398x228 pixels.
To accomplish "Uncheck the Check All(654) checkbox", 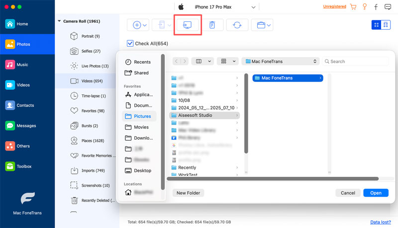I will pyautogui.click(x=130, y=43).
